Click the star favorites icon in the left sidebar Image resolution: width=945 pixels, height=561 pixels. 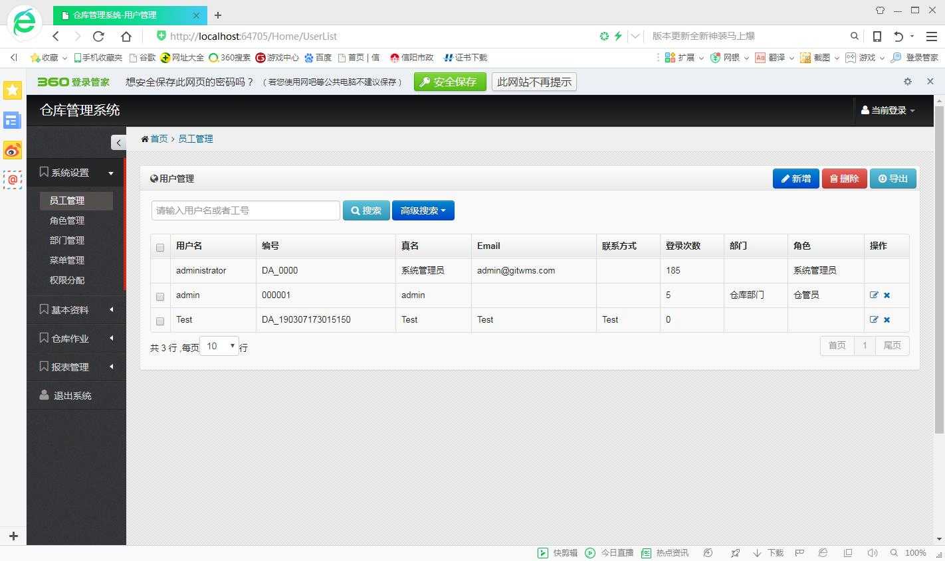click(x=13, y=90)
